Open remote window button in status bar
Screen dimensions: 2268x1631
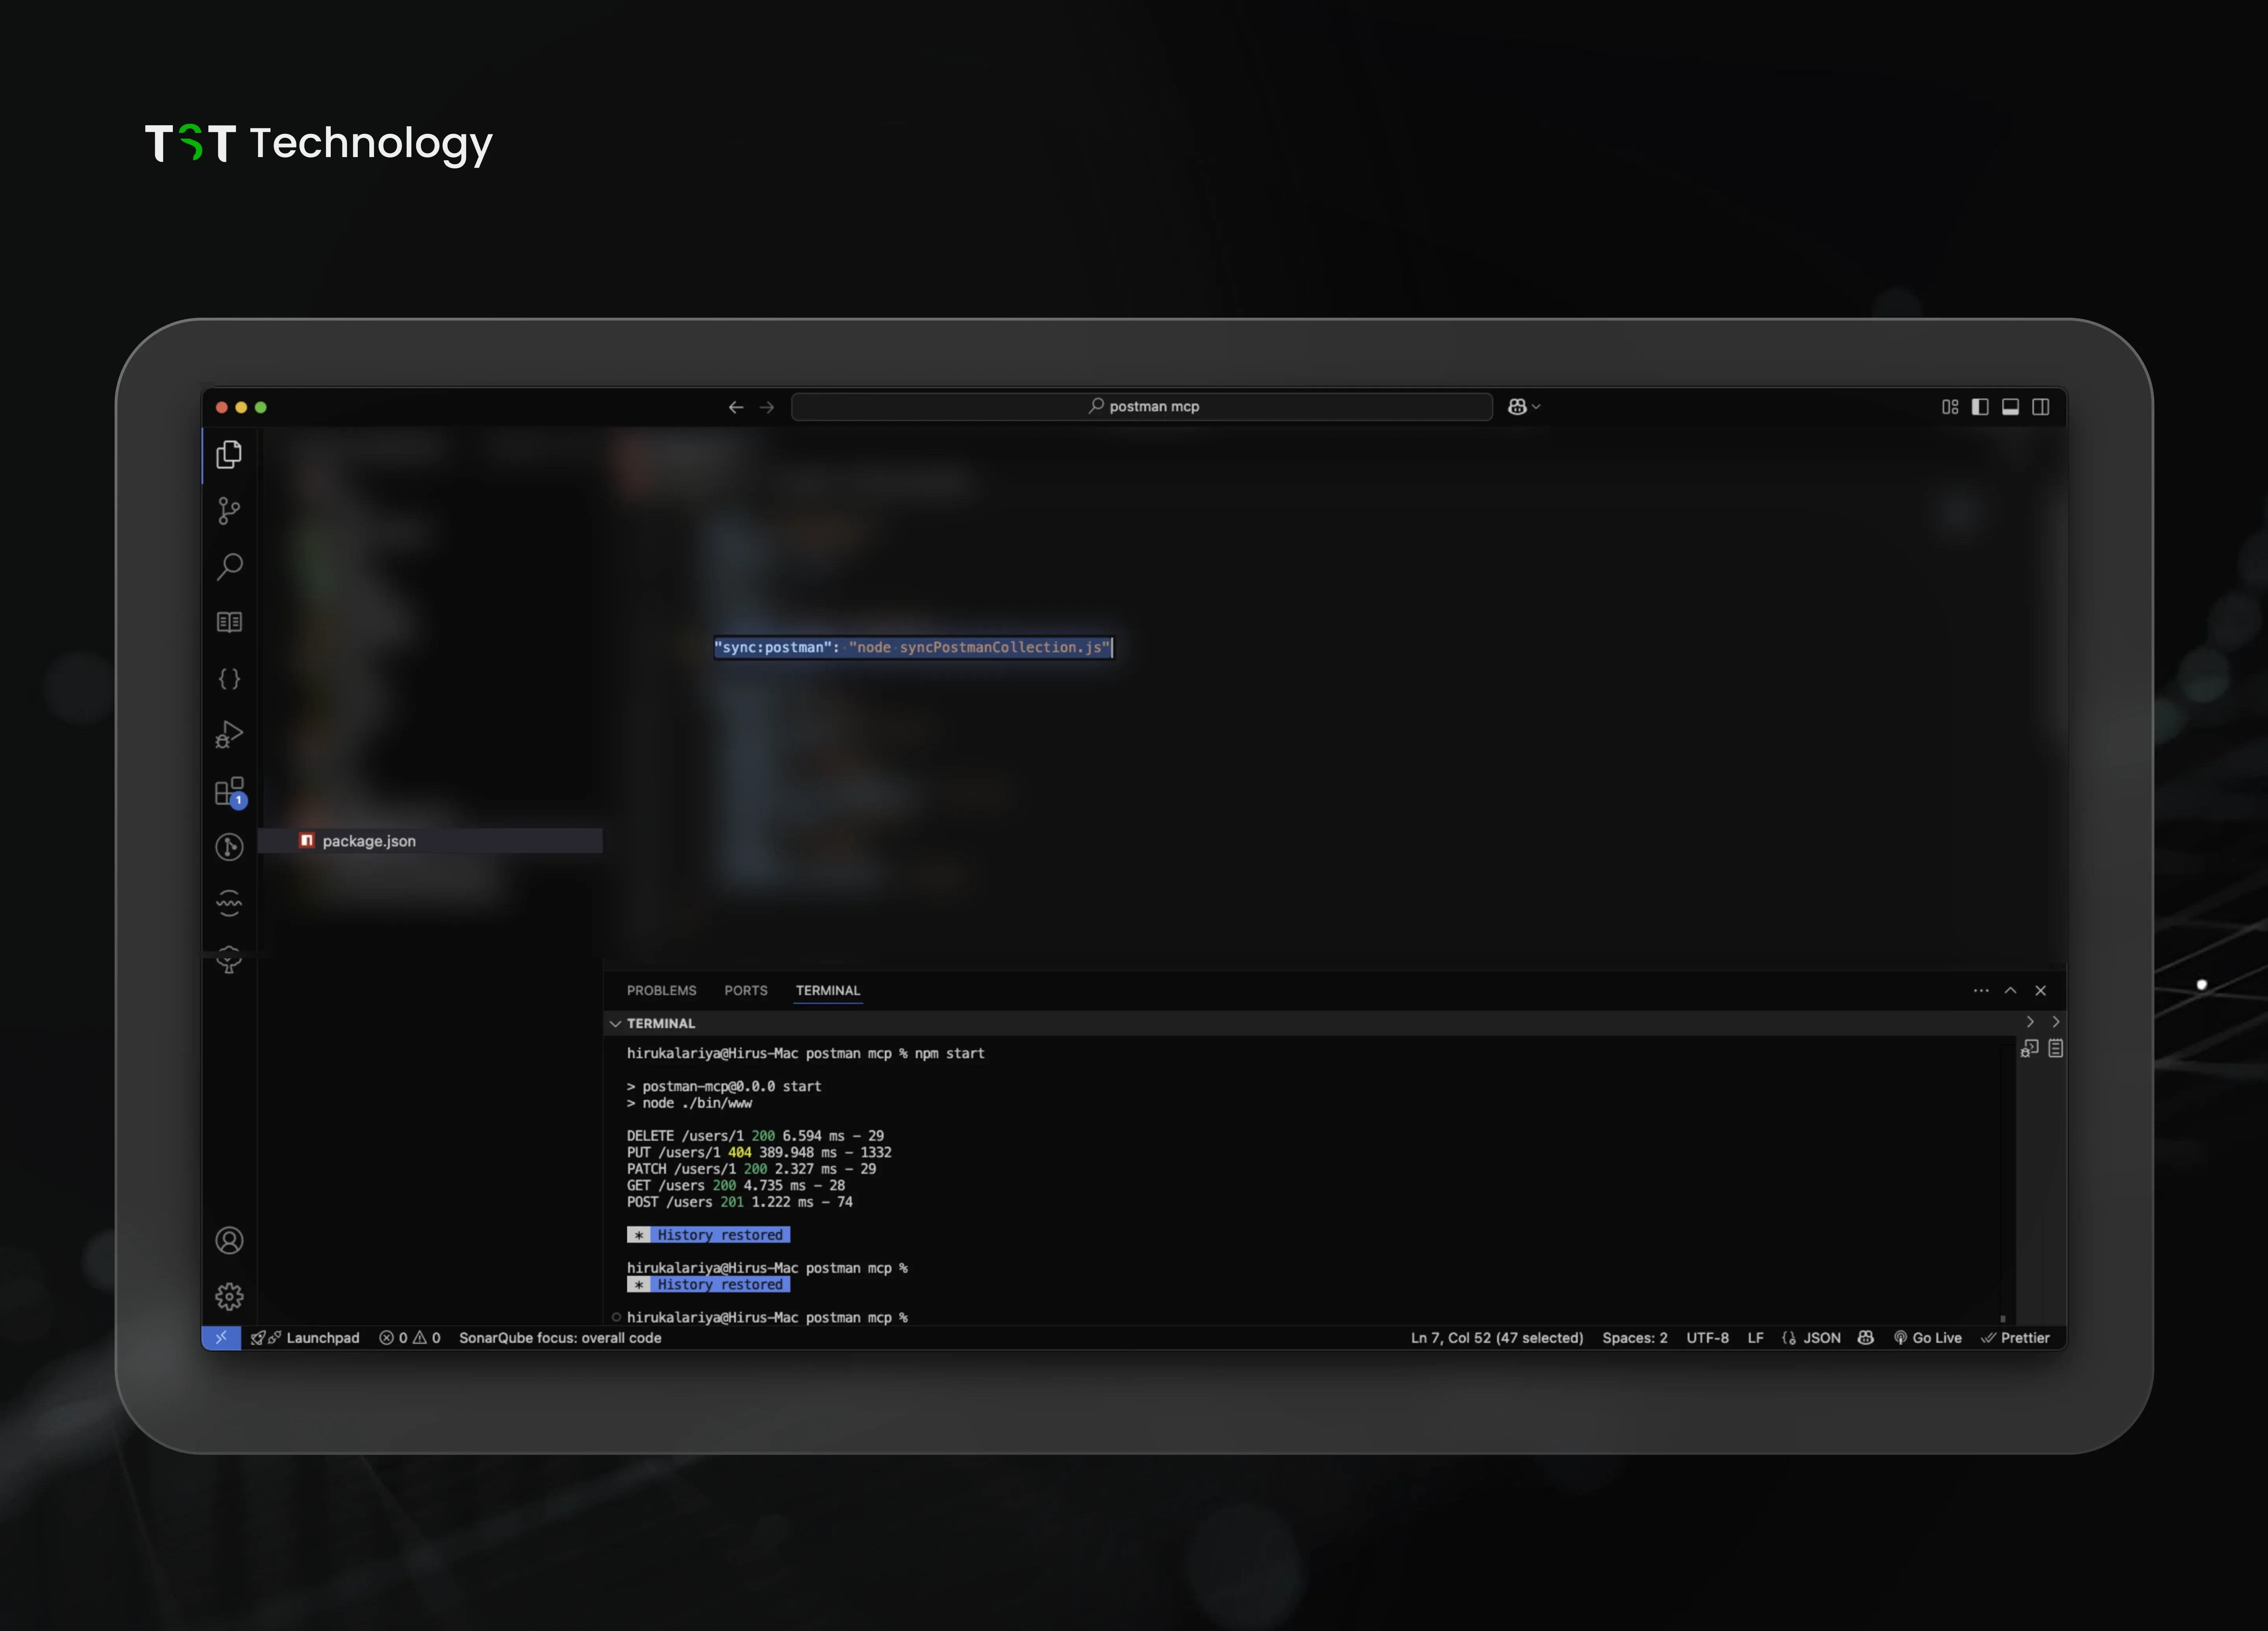pos(221,1338)
